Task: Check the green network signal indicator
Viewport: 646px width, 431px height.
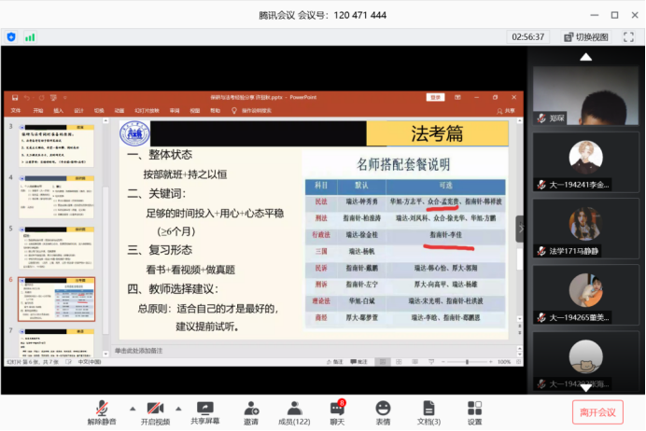Action: tap(30, 37)
